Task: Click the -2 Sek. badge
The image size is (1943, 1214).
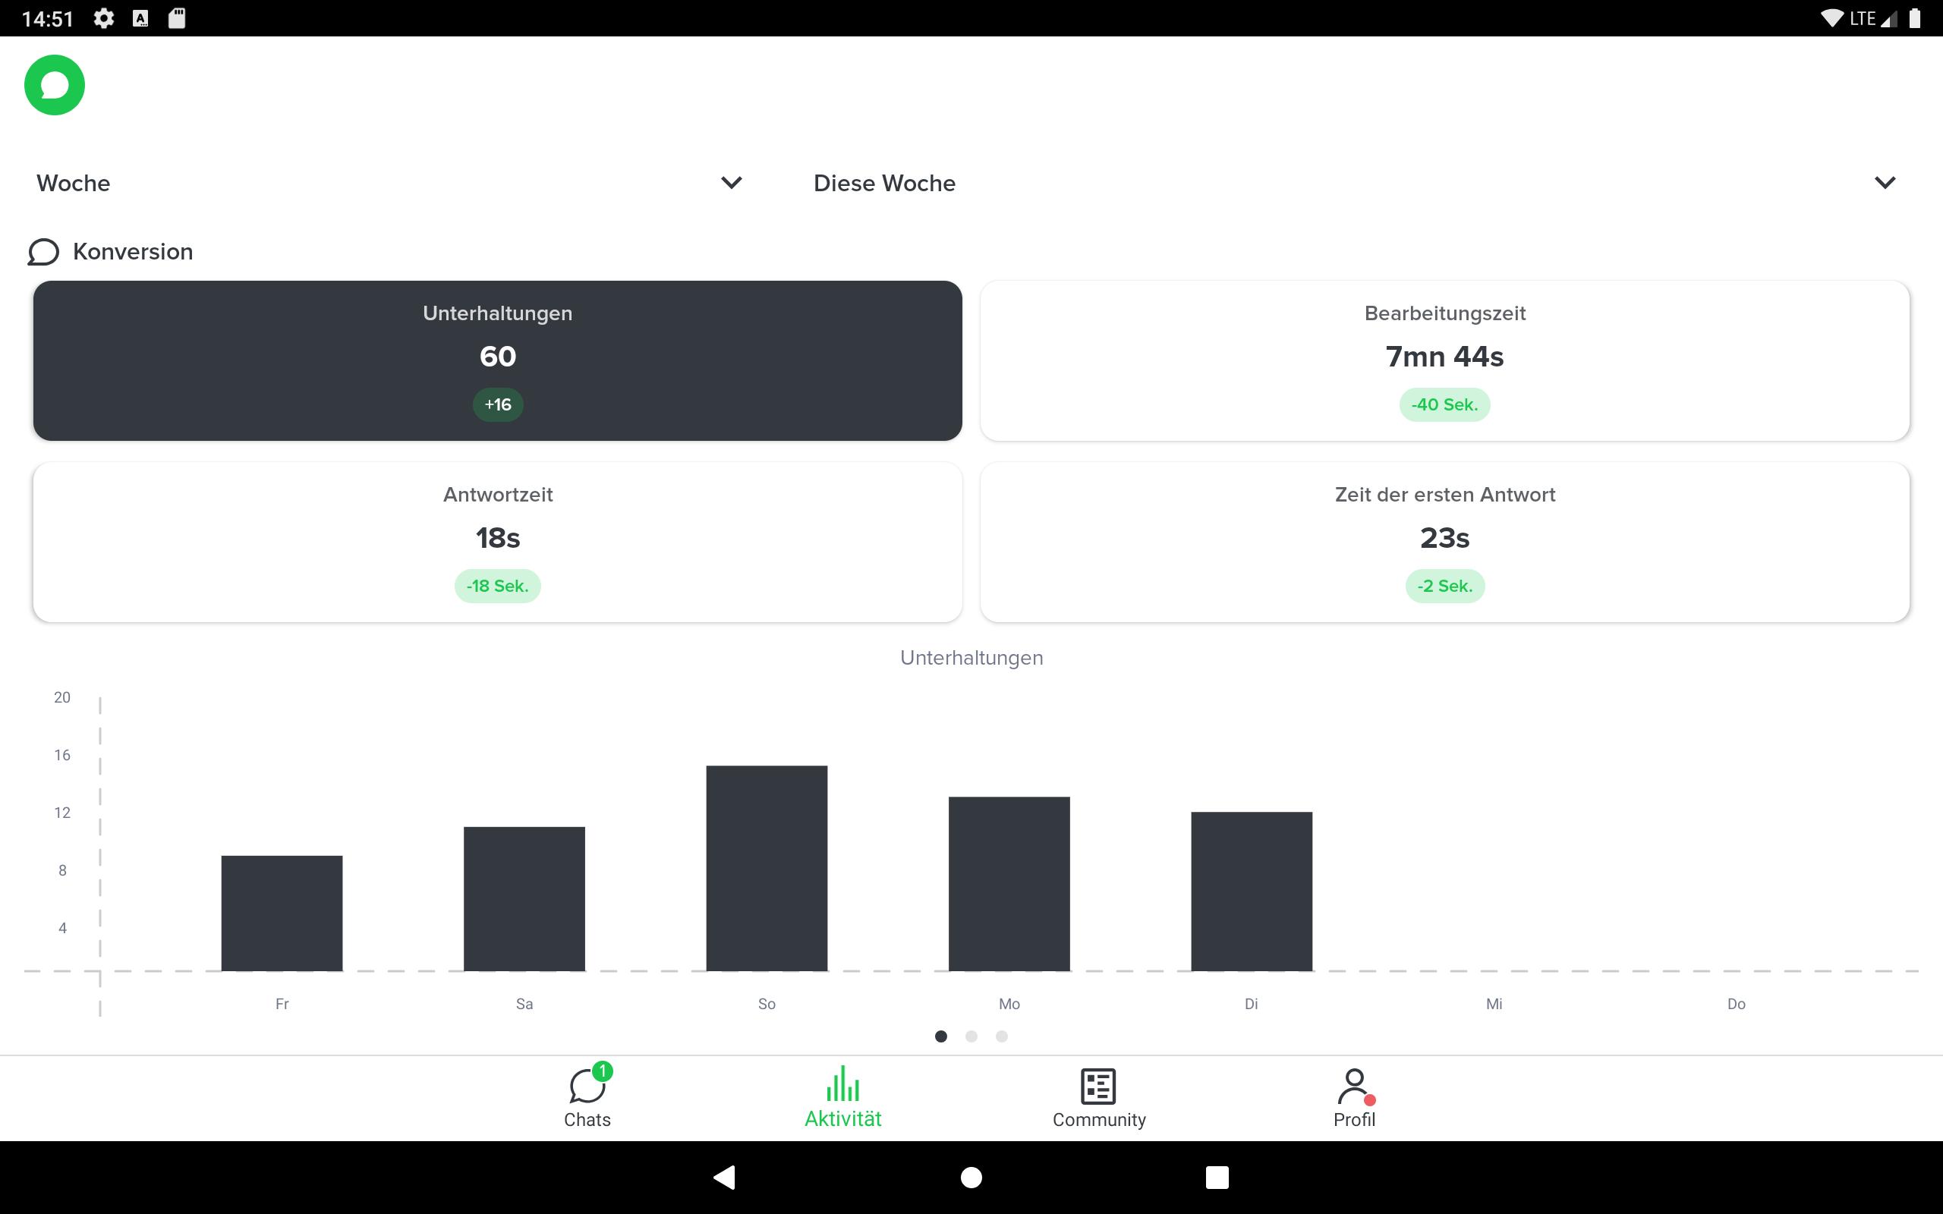Action: tap(1444, 586)
